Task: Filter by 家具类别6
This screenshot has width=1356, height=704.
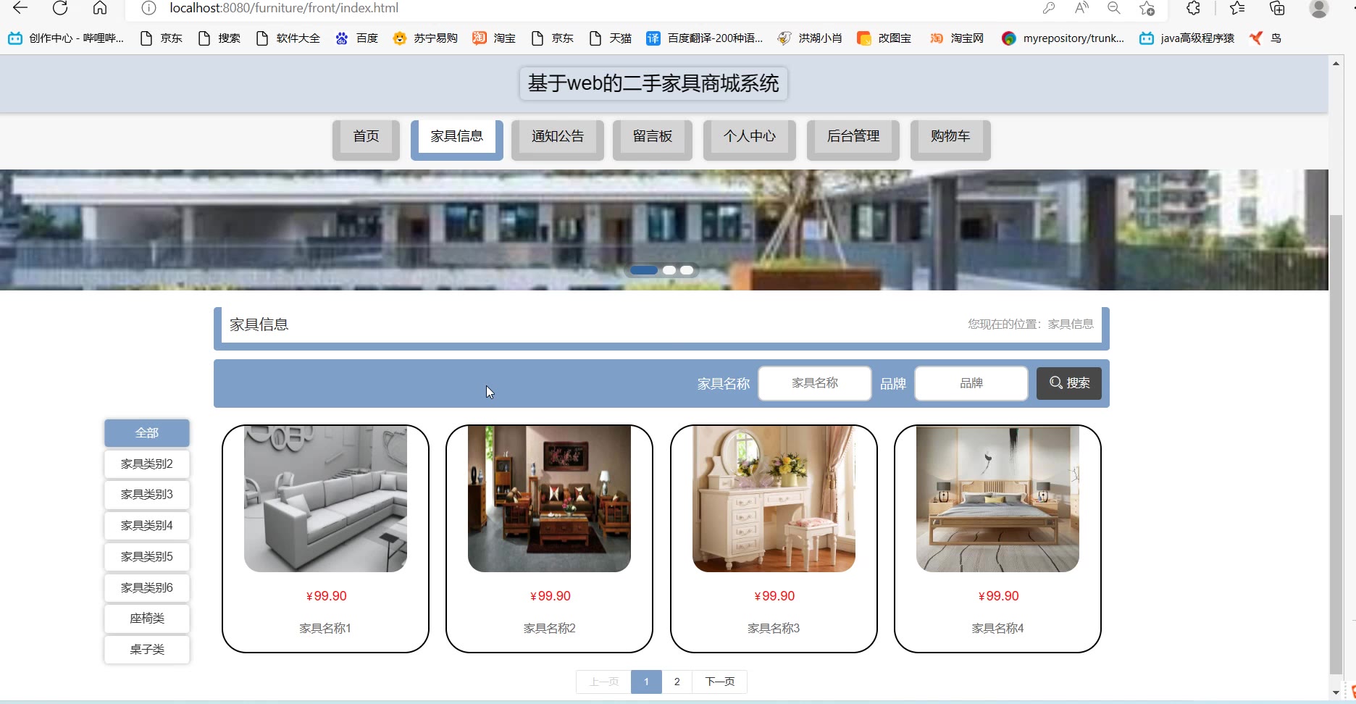Action: [147, 588]
